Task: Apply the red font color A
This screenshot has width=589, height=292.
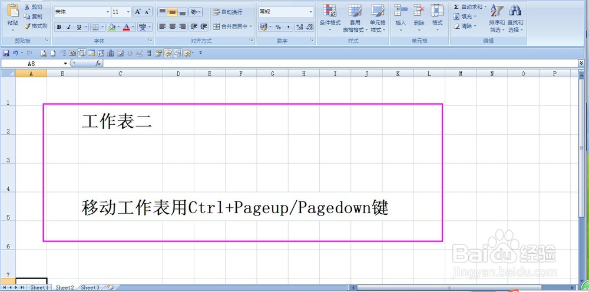Action: pyautogui.click(x=127, y=26)
